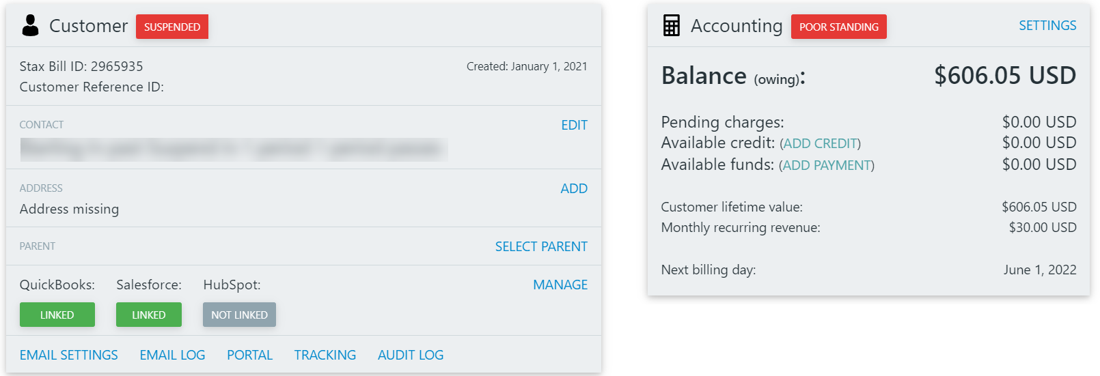View the AUDIT LOG
This screenshot has height=376, width=1100.
point(411,355)
